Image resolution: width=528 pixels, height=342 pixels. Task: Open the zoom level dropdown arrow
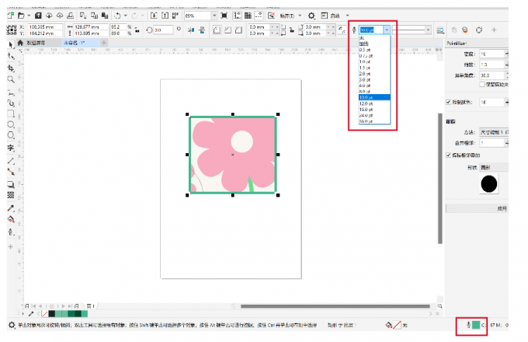214,15
